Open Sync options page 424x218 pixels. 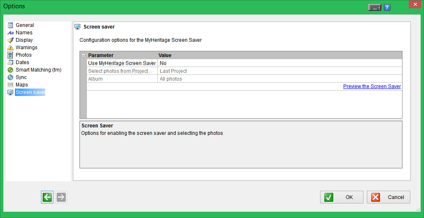pos(21,77)
